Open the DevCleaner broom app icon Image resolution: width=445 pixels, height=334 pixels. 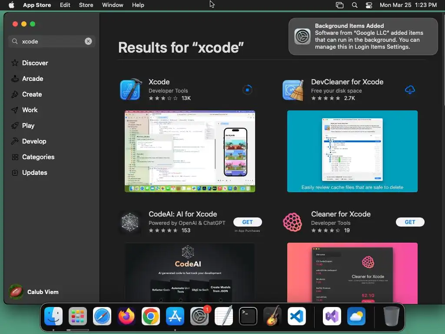(x=293, y=90)
